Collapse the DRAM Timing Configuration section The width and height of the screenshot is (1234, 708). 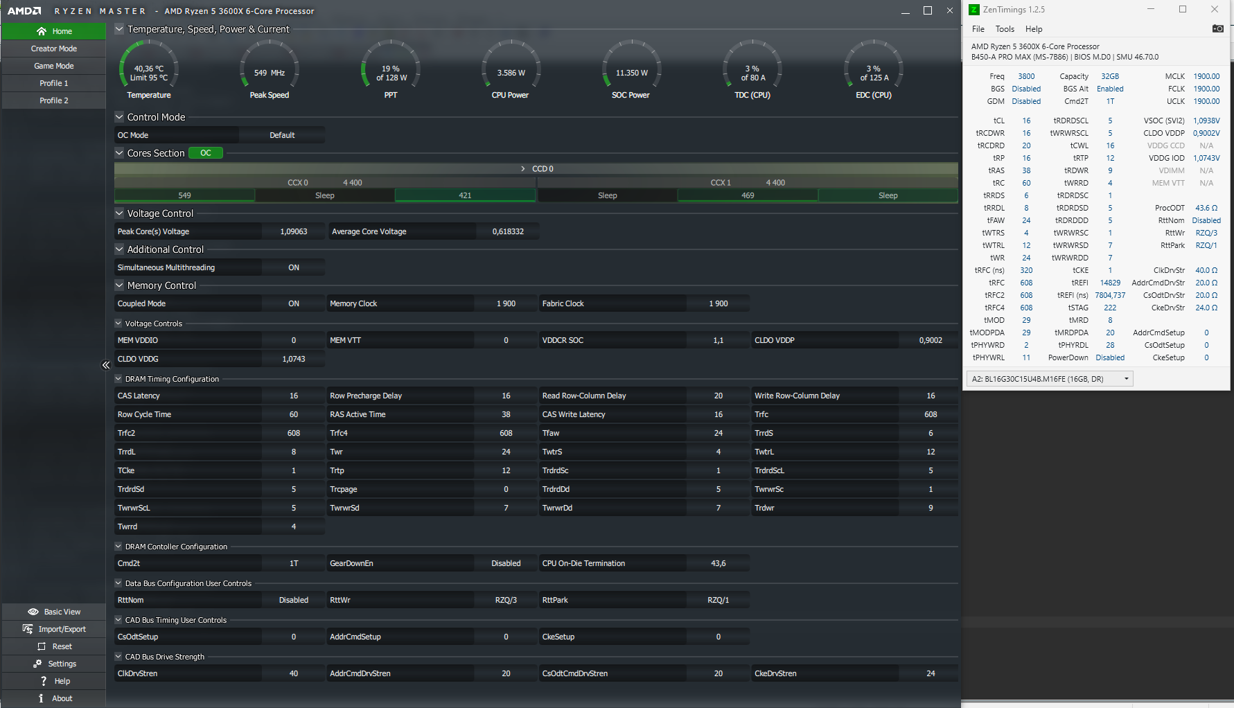pyautogui.click(x=118, y=379)
